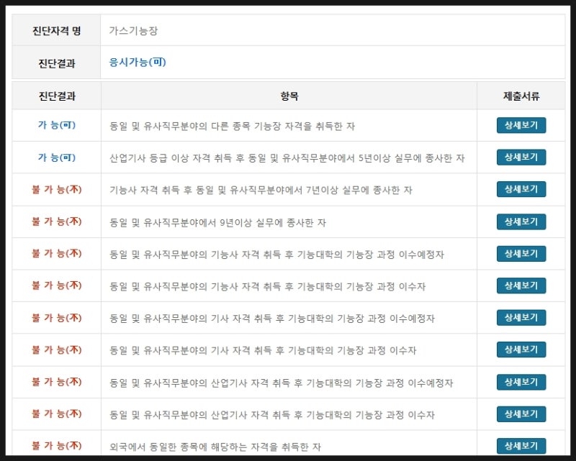
Task: Open 상세보기 for 외국에서 동일한 종목 자격 row
Action: [x=521, y=446]
